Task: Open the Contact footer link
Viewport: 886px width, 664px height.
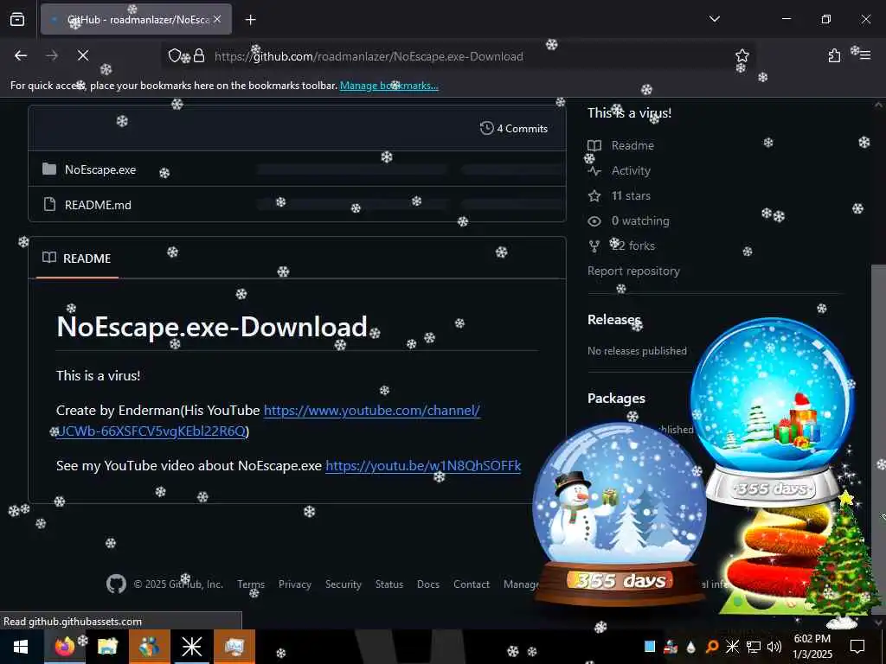Action: coord(472,584)
